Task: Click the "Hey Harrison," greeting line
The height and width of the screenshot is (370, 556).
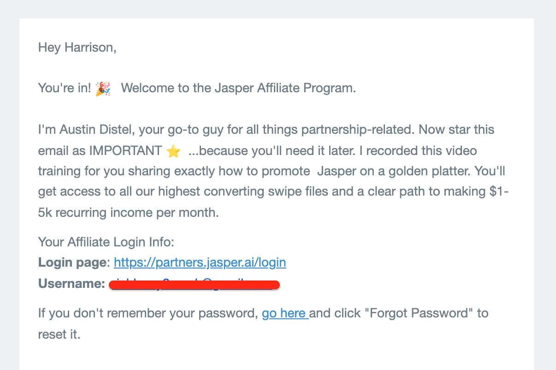Action: click(x=77, y=47)
